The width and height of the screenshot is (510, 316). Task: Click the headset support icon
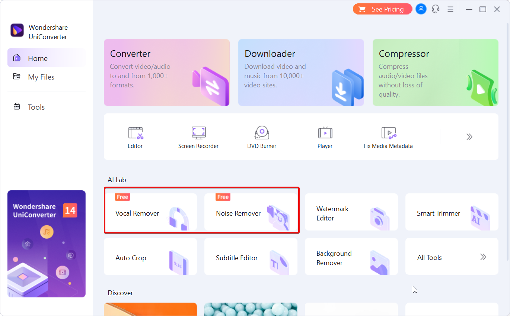(x=436, y=9)
